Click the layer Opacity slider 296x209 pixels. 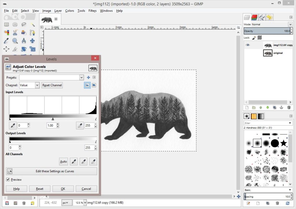click(x=267, y=31)
